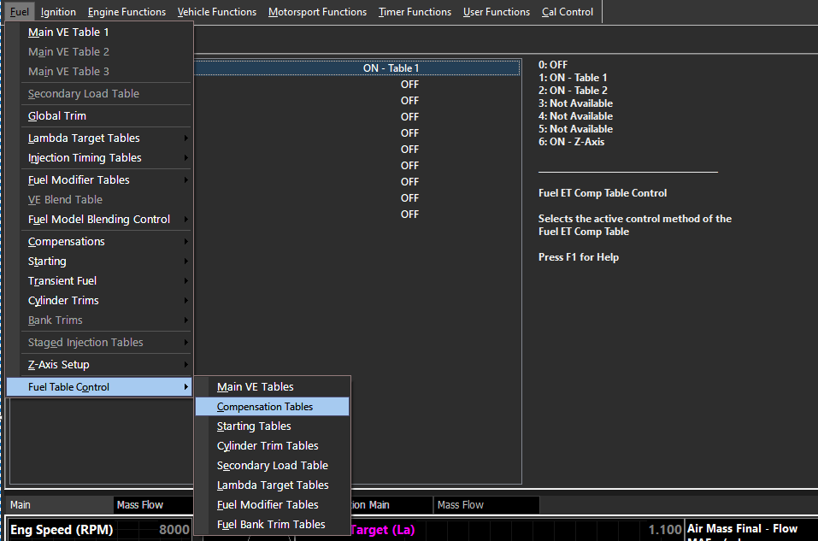
Task: Open the Cal Control menu
Action: [568, 12]
